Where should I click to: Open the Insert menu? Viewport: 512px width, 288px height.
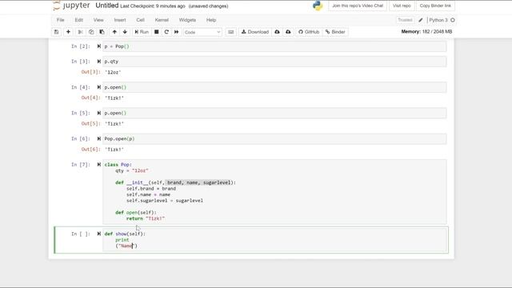[x=120, y=20]
